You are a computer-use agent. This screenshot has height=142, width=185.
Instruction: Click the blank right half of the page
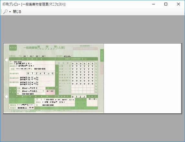[143, 78]
